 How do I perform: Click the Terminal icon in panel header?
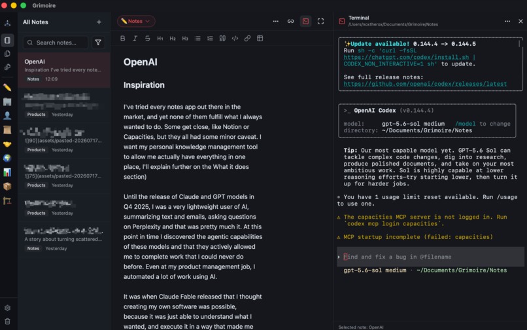(x=342, y=21)
